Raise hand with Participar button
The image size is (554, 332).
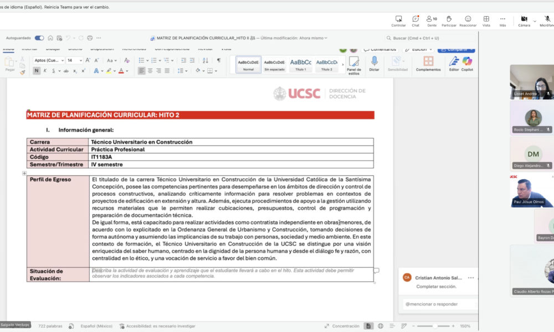pos(449,21)
